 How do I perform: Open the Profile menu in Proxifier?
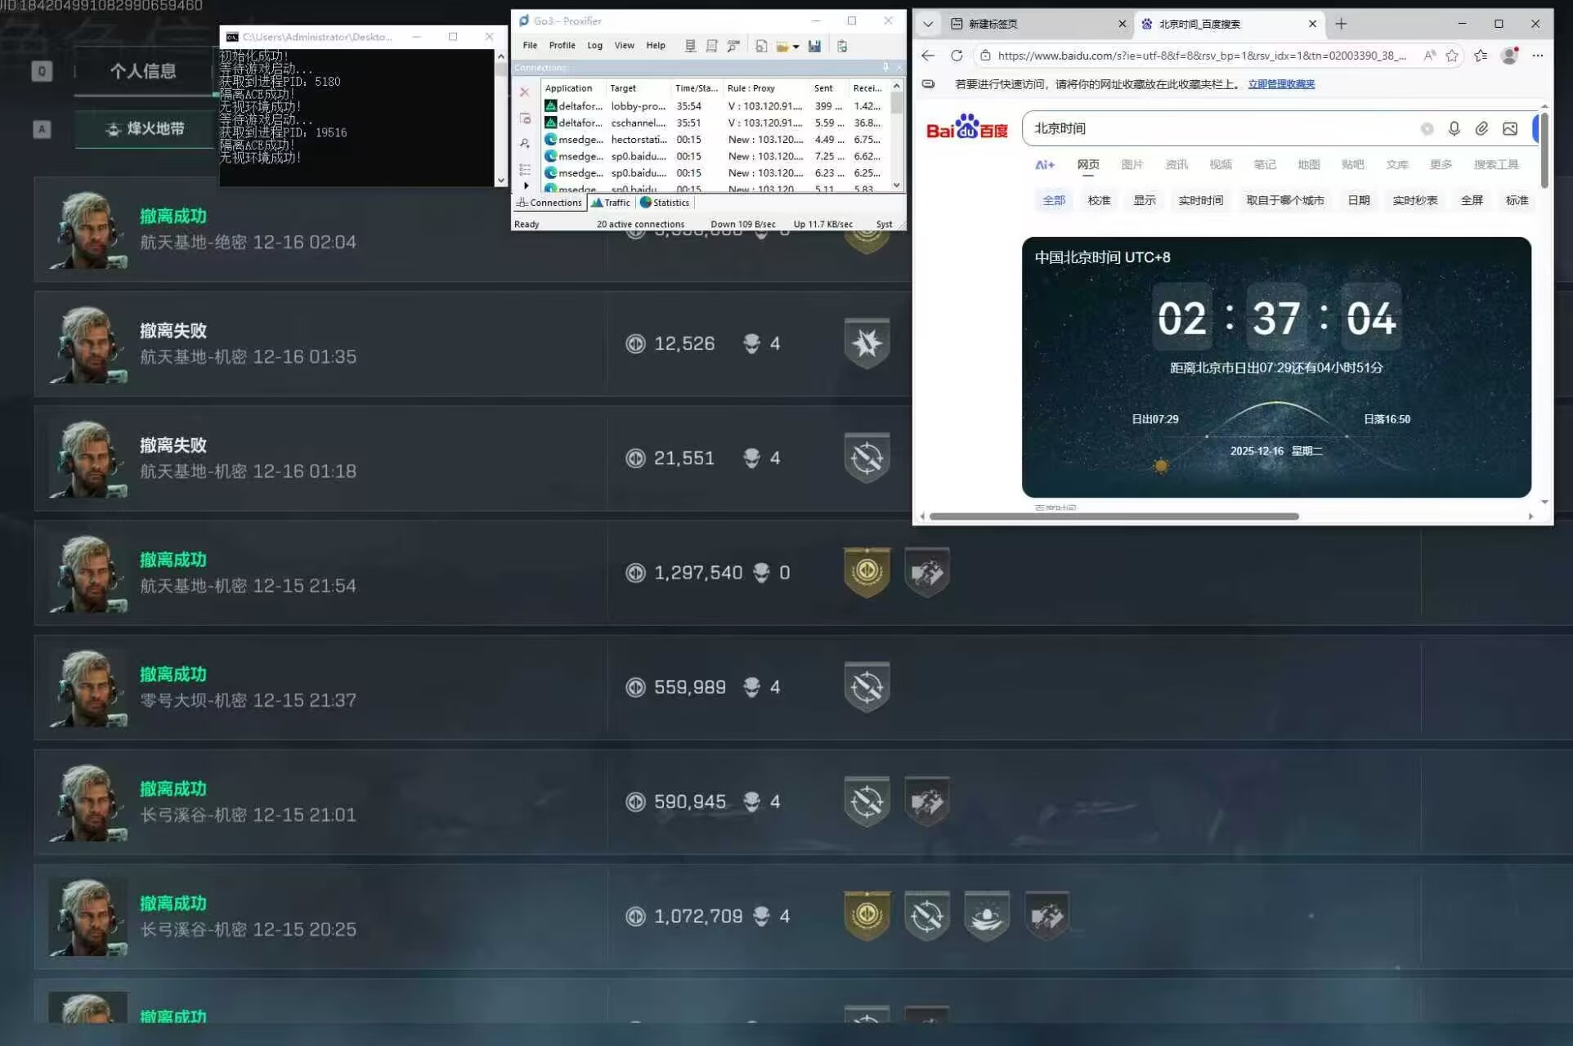click(562, 46)
